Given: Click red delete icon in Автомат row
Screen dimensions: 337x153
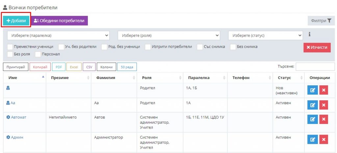Looking at the screenshot, I should [324, 119].
